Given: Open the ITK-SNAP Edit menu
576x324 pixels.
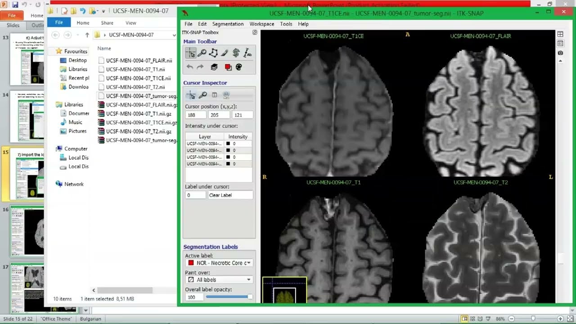Looking at the screenshot, I should coord(202,24).
